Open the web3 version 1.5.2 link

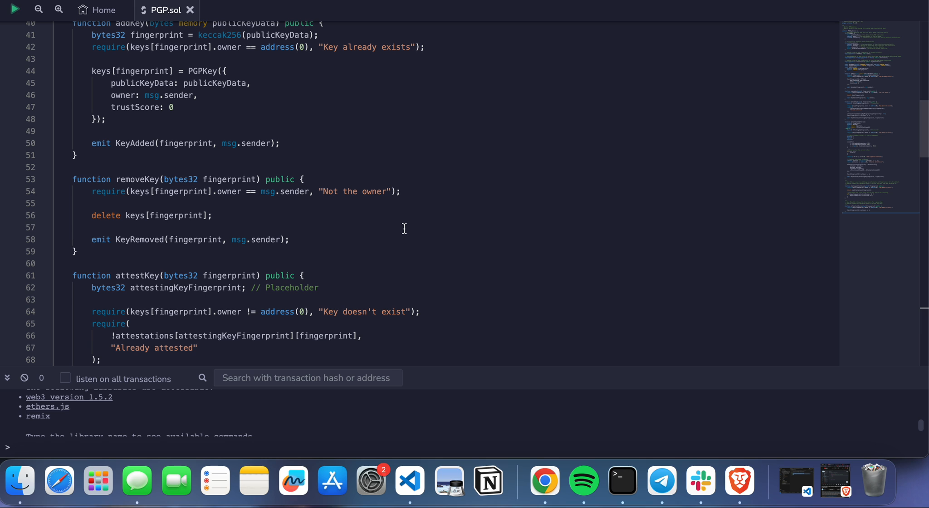(x=69, y=397)
